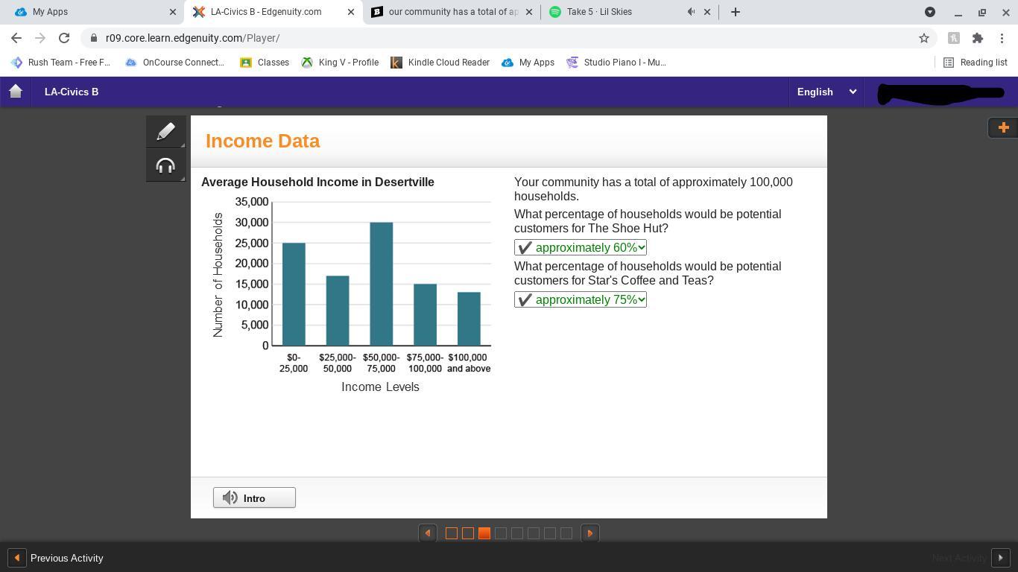Bookmark page with the star icon
Viewport: 1018px width, 572px height.
tap(924, 38)
